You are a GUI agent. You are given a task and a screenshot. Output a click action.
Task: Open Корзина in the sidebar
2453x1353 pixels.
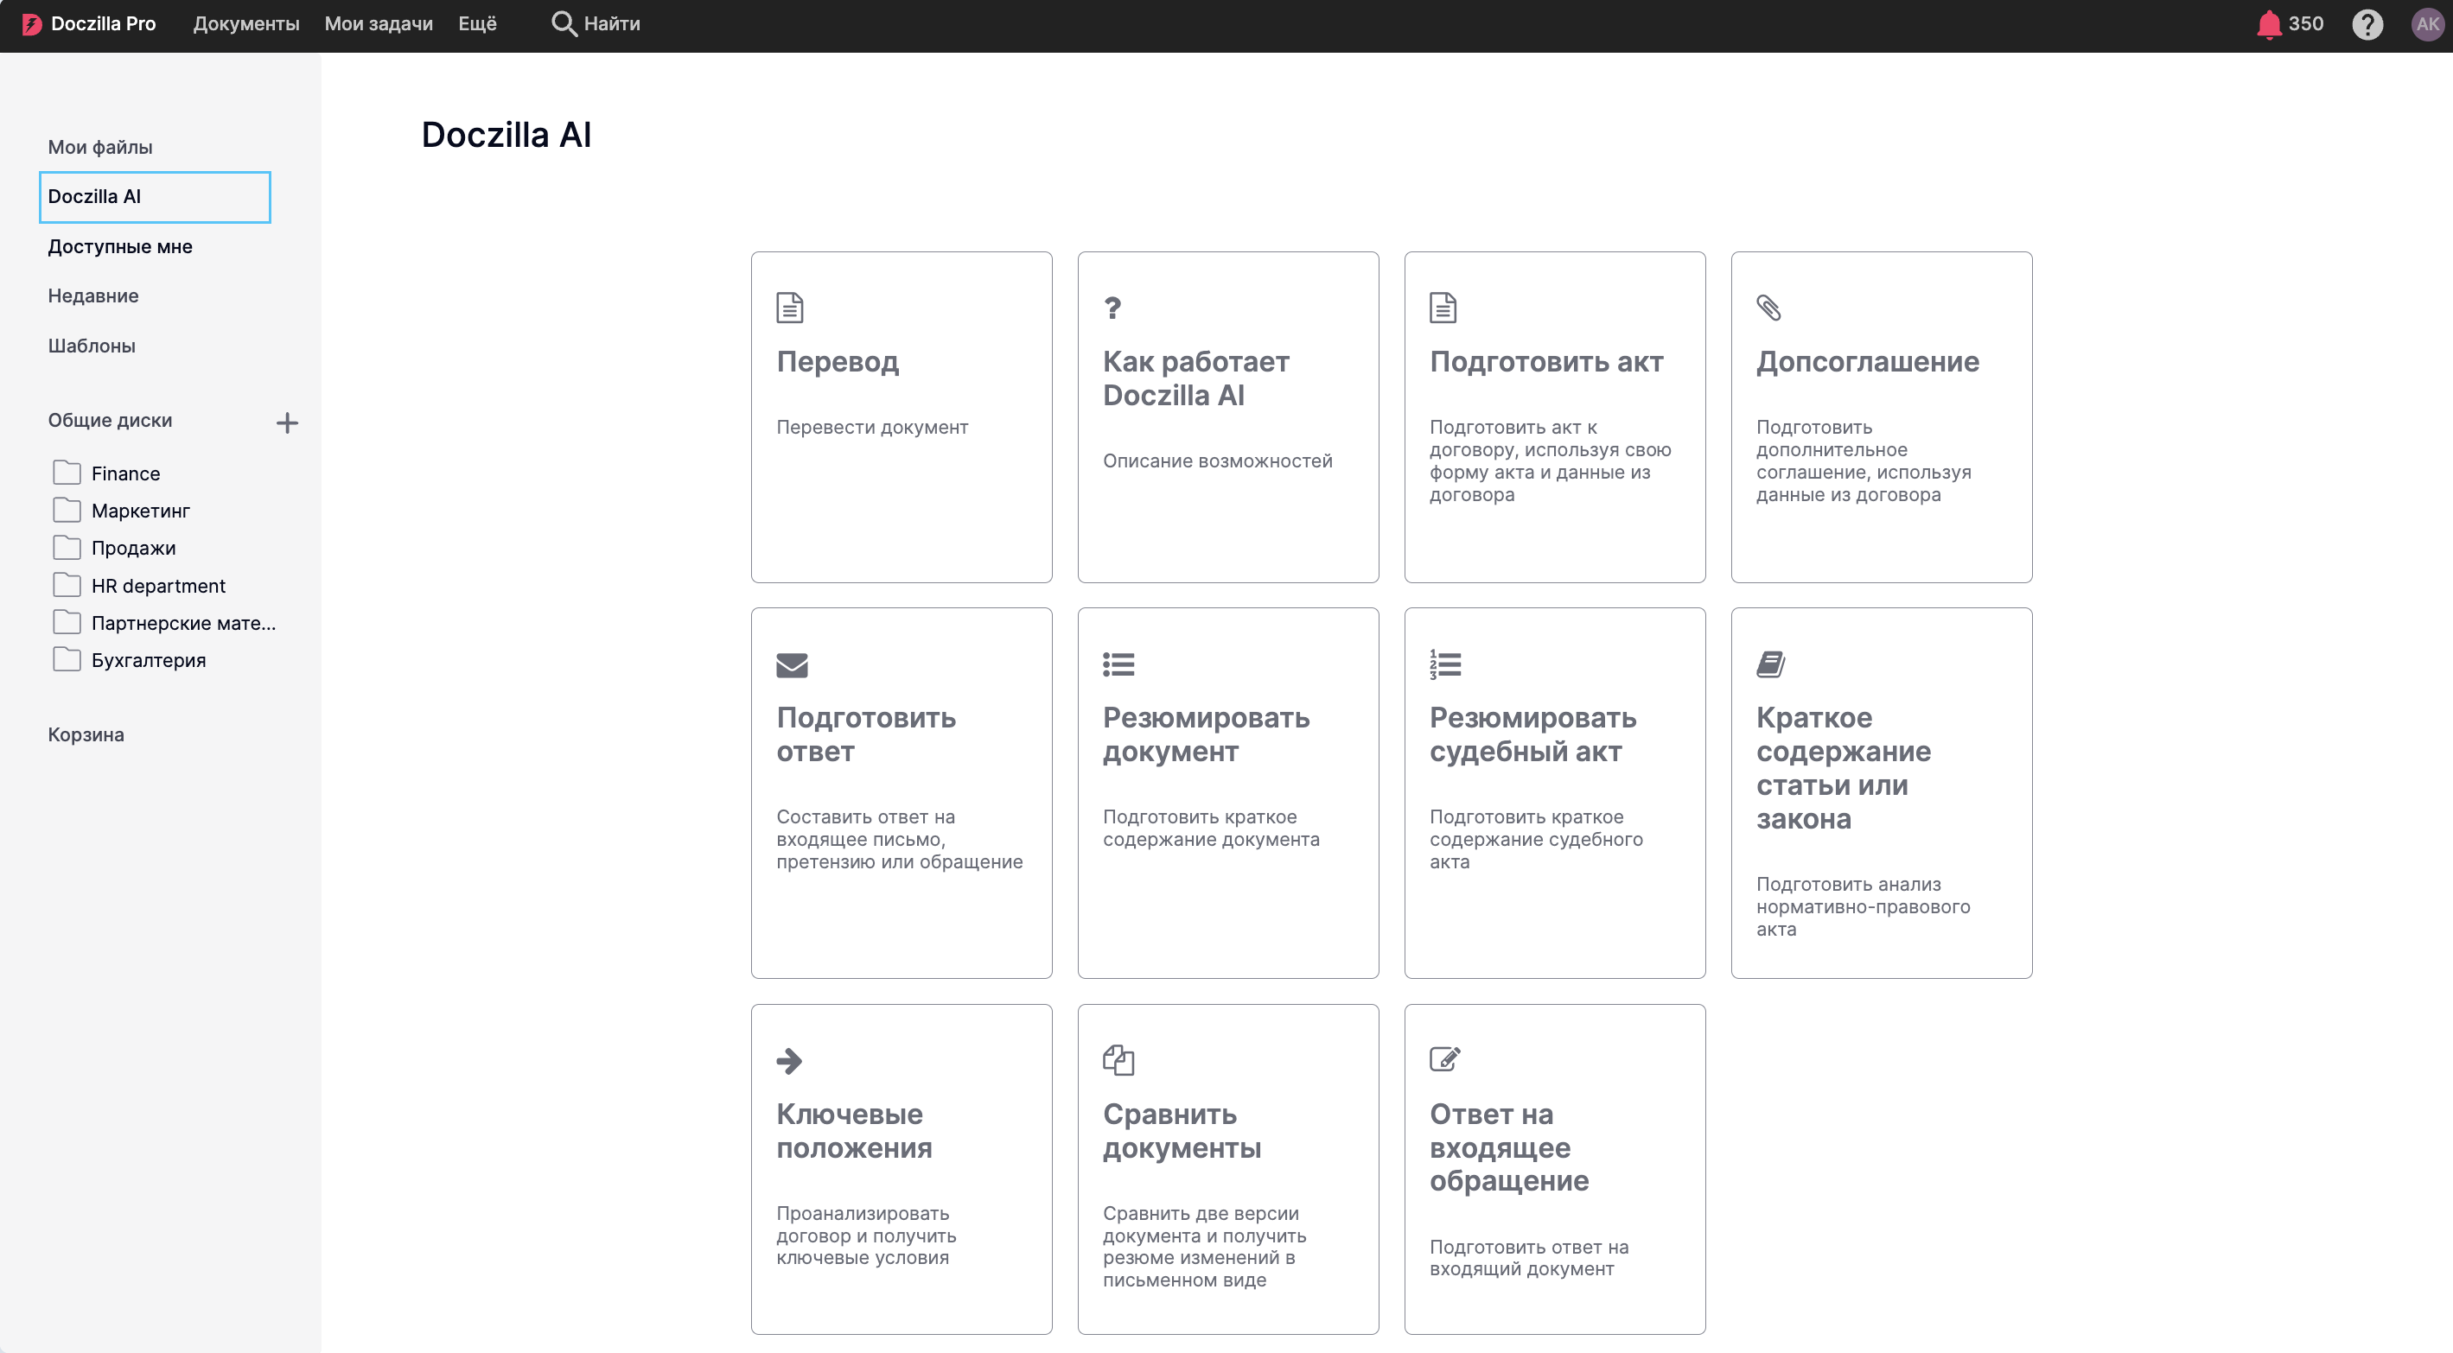[x=86, y=734]
